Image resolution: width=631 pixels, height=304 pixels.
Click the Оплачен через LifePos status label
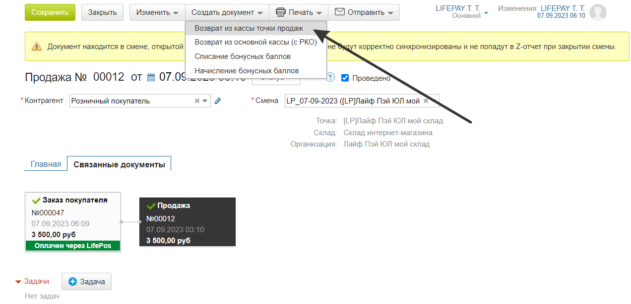73,246
